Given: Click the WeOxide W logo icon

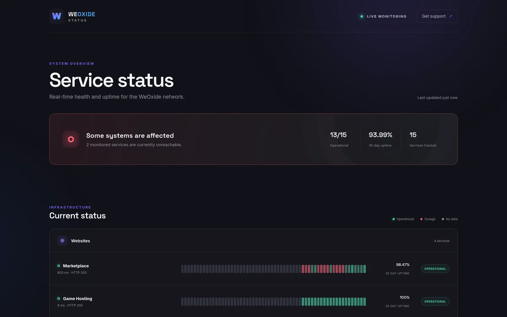Looking at the screenshot, I should click(x=57, y=16).
